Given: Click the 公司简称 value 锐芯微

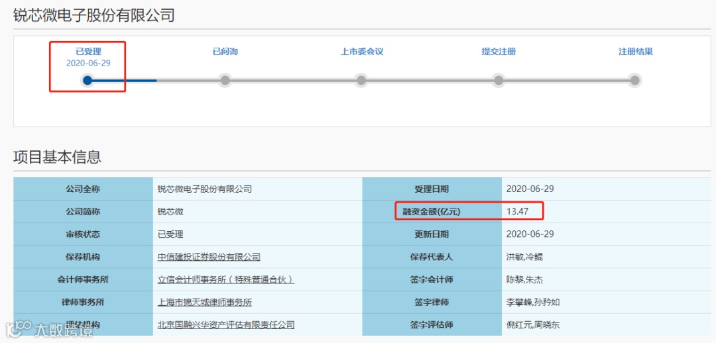Looking at the screenshot, I should tap(170, 212).
